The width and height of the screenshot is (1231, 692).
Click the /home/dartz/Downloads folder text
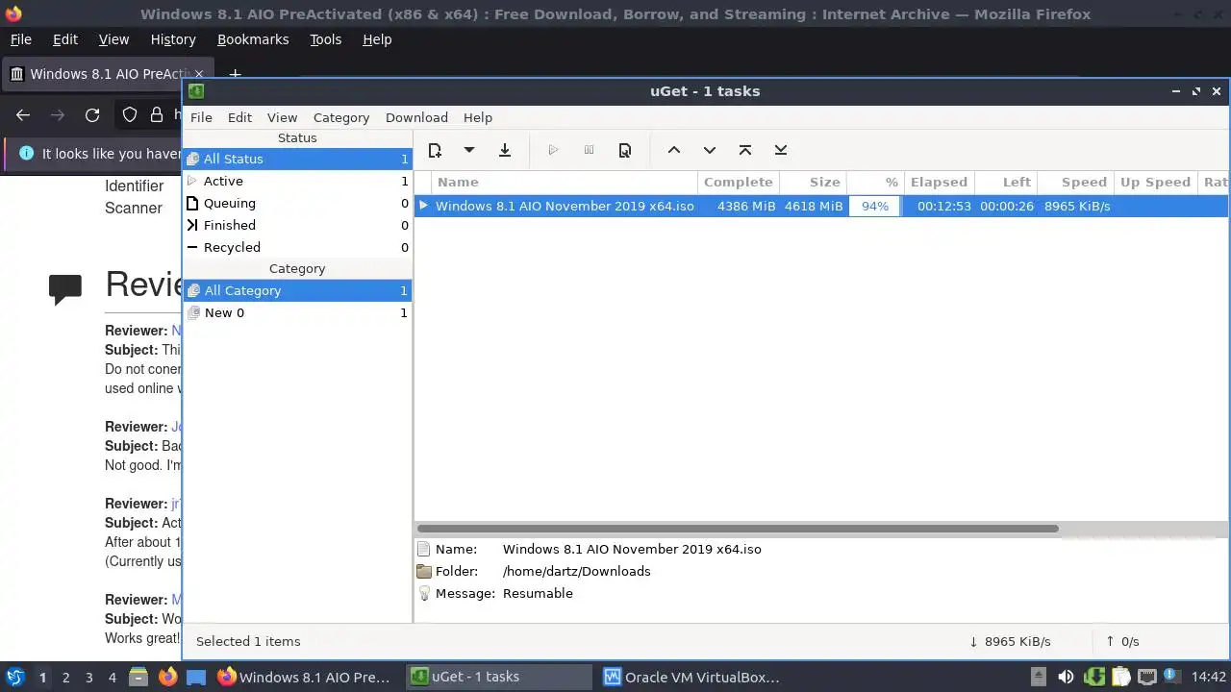click(x=576, y=571)
